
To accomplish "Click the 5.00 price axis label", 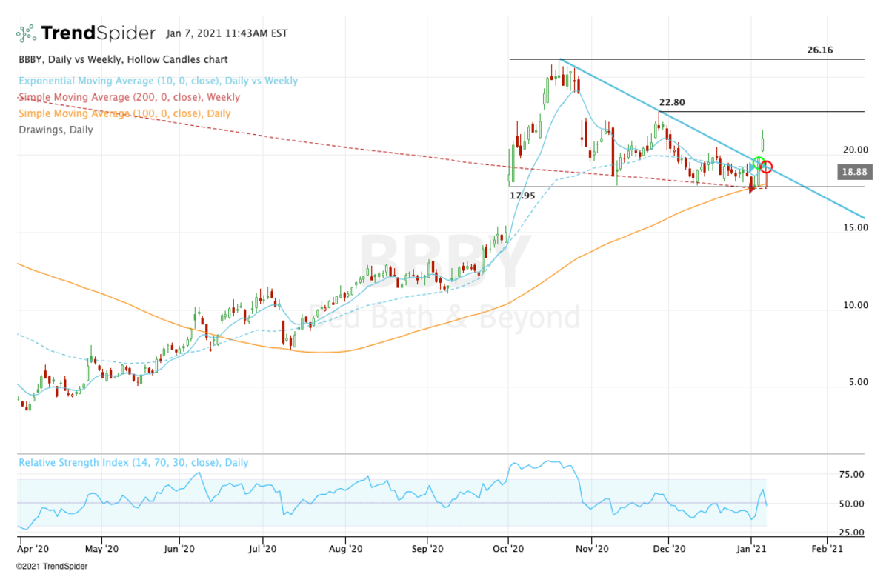I will pyautogui.click(x=858, y=382).
